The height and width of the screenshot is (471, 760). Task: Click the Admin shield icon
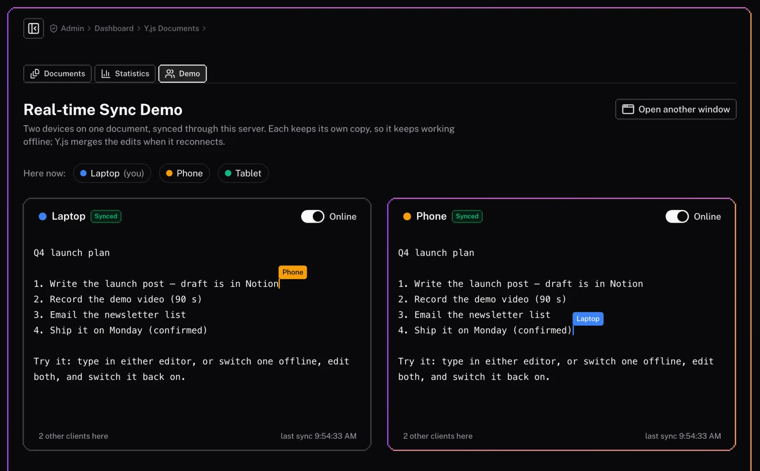(x=54, y=28)
